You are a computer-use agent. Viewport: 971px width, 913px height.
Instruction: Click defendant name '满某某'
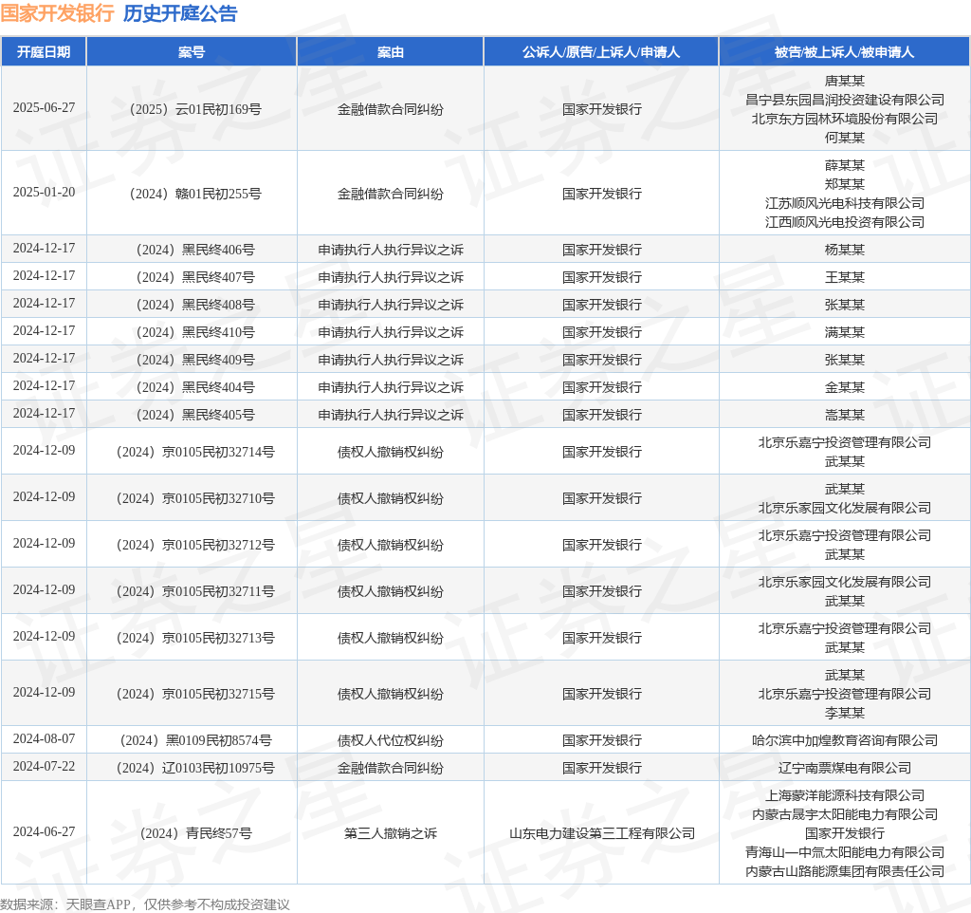point(845,332)
